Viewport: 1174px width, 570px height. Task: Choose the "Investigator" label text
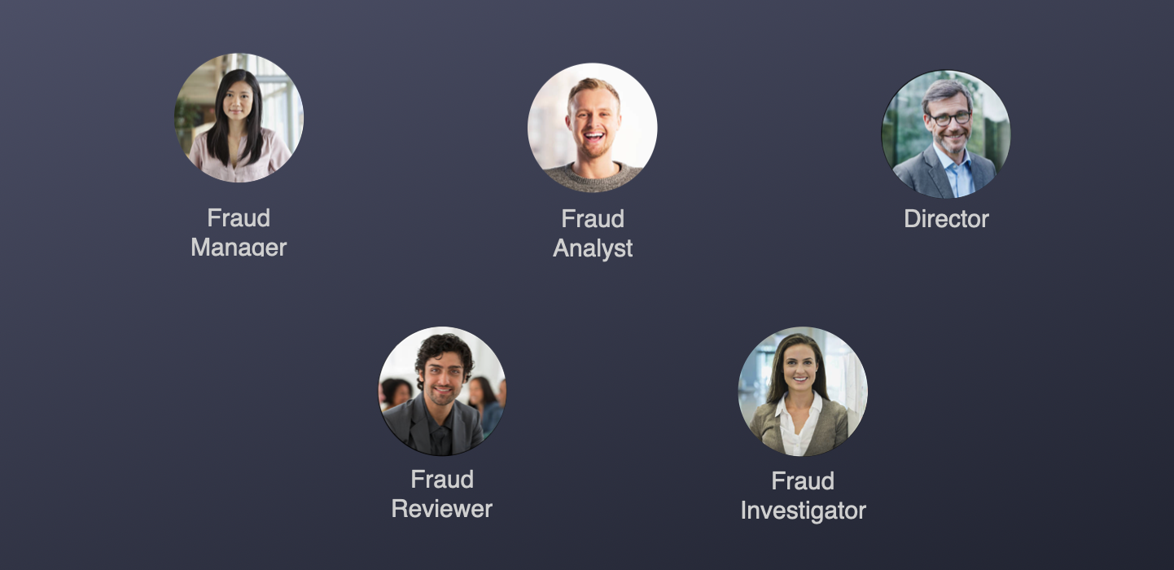pos(803,511)
